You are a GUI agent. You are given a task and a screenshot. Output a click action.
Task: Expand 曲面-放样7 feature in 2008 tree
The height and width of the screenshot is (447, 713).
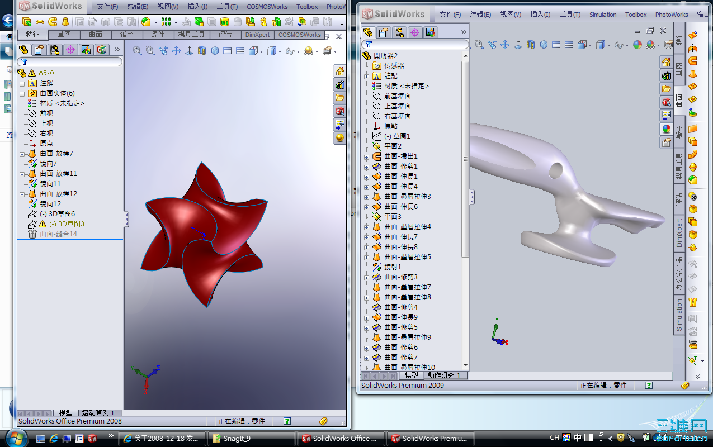tap(22, 154)
